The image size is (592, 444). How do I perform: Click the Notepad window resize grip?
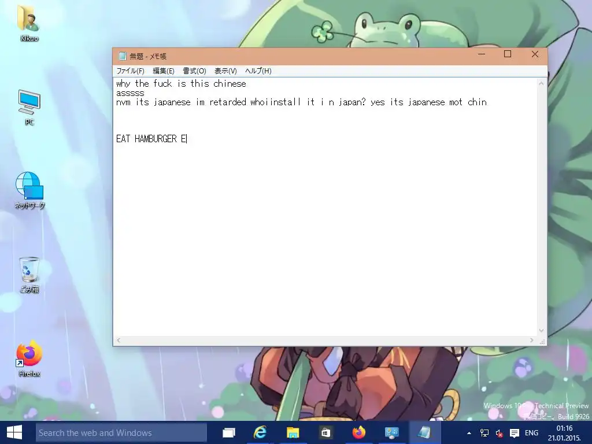coord(542,341)
